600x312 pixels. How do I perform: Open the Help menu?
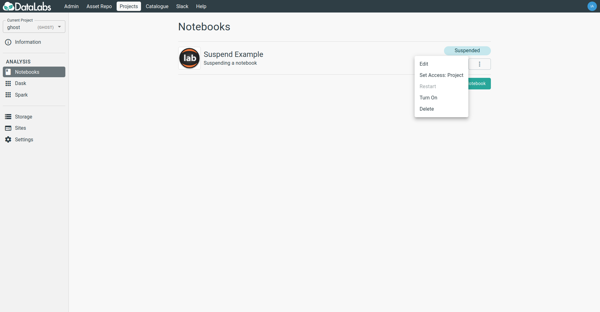[x=201, y=6]
